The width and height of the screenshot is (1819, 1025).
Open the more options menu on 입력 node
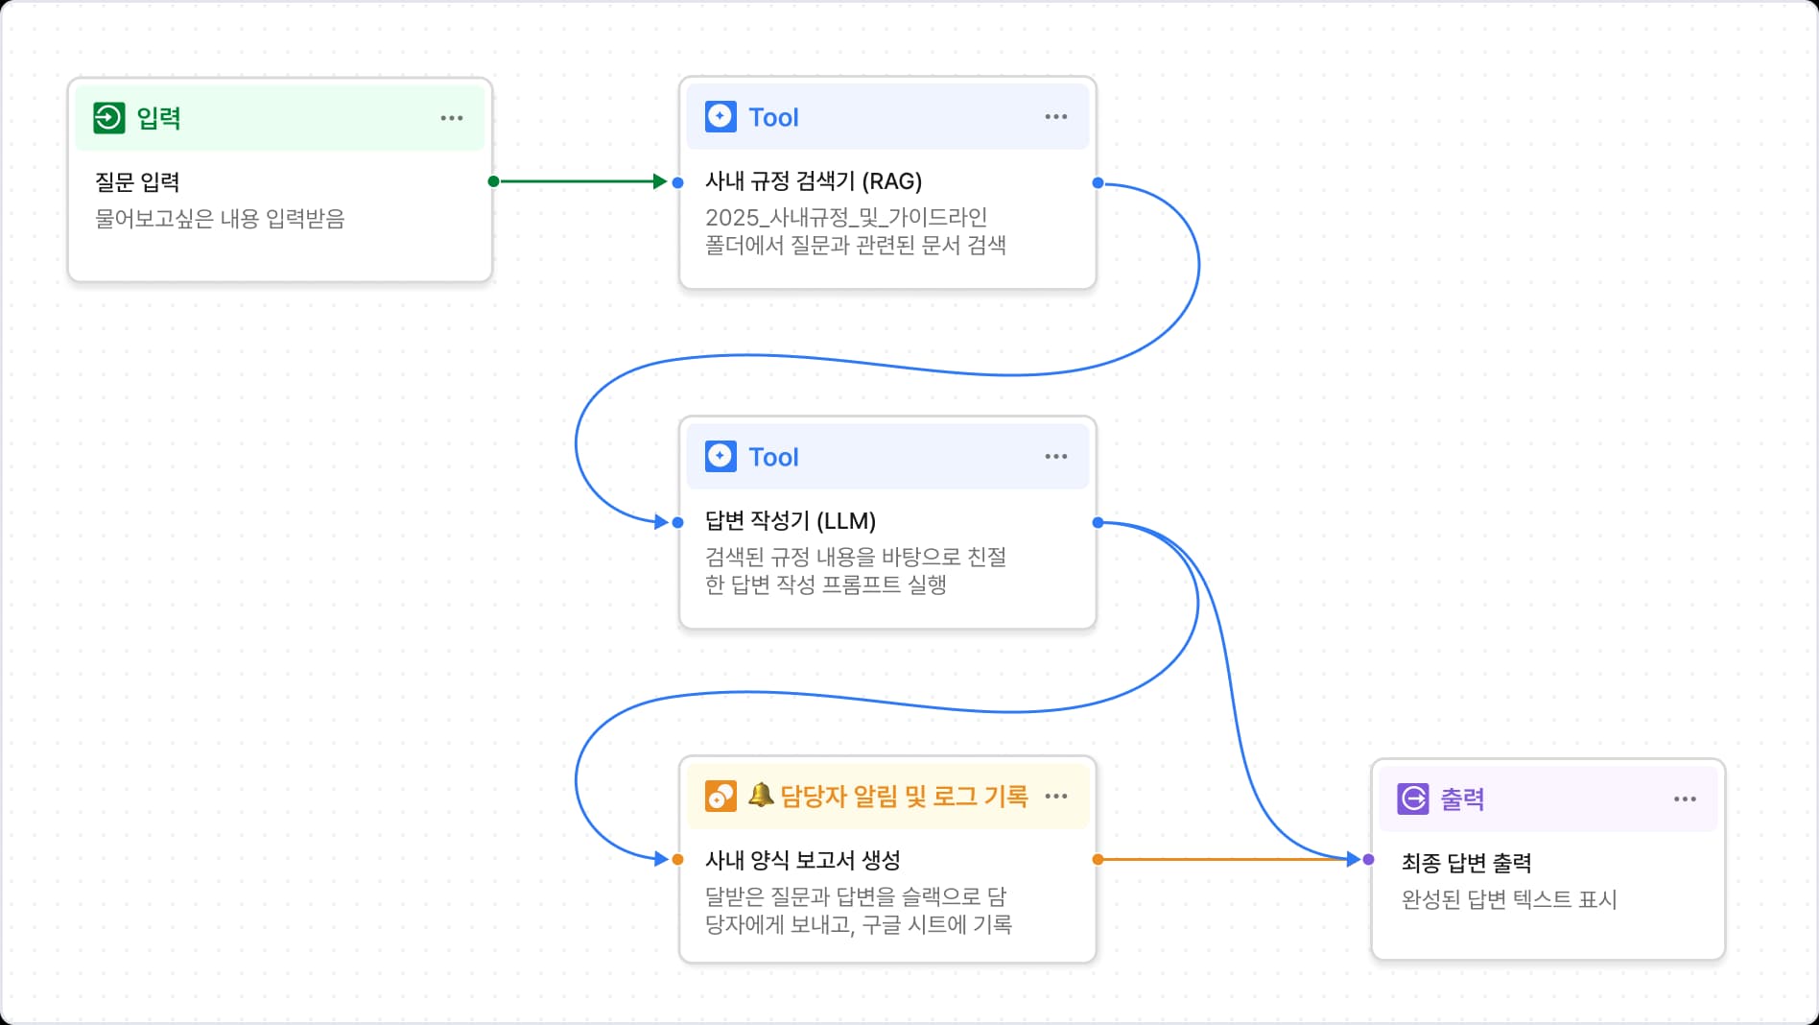click(x=451, y=118)
